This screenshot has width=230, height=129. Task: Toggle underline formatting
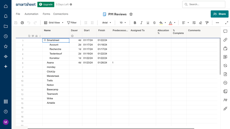coord(148,23)
